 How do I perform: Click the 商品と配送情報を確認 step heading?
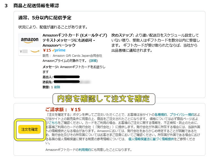(x=36, y=6)
